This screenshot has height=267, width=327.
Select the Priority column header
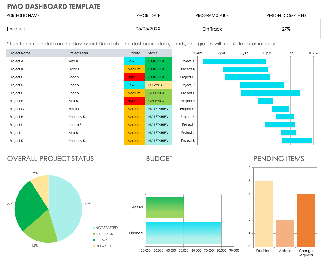coord(134,53)
